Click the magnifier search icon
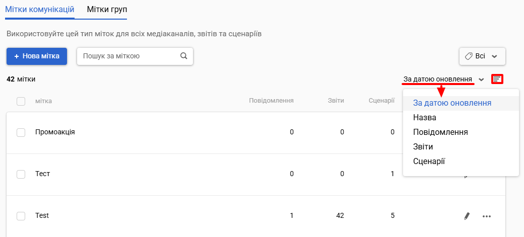This screenshot has width=524, height=237. pyautogui.click(x=183, y=56)
